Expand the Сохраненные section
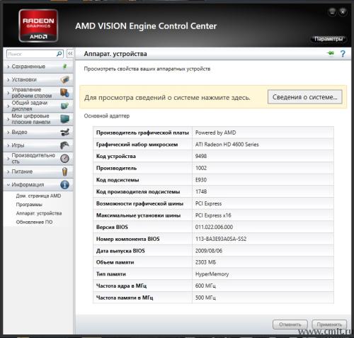This screenshot has width=354, height=338. tap(38, 67)
